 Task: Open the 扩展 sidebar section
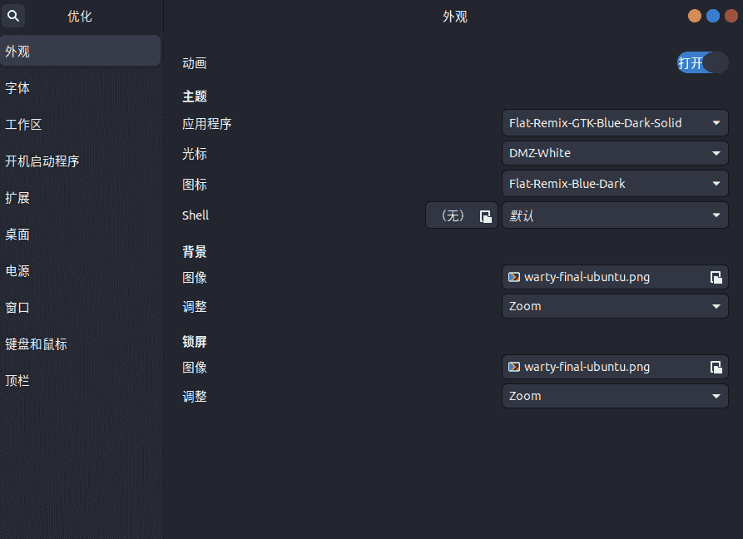point(17,198)
